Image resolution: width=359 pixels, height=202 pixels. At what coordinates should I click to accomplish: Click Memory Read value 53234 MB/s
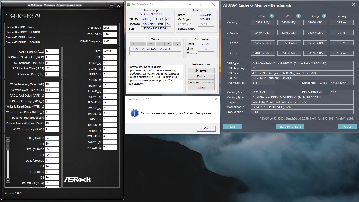pyautogui.click(x=263, y=22)
